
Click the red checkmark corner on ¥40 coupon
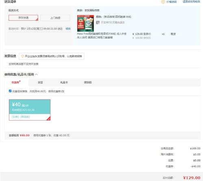click(x=49, y=119)
